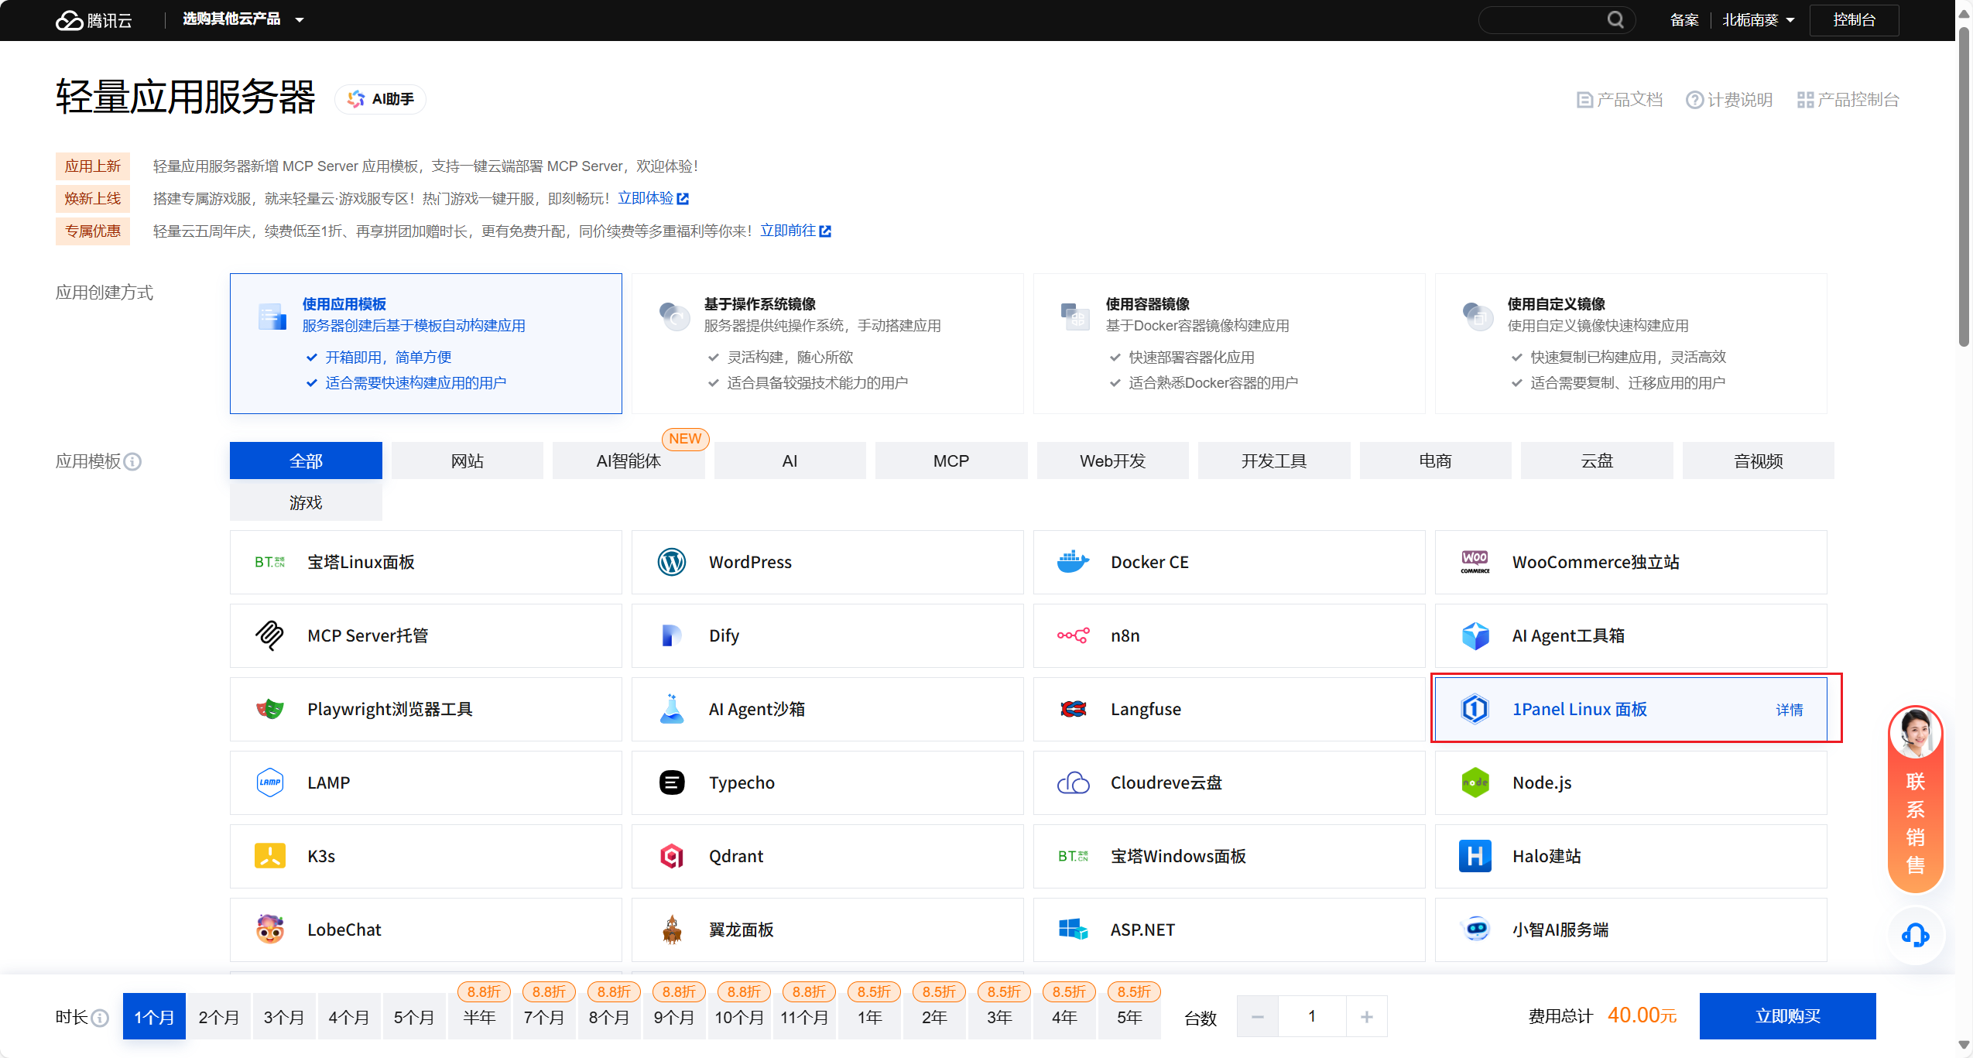Screen dimensions: 1973x1058
Task: Click the Node.js hexagon icon
Action: pyautogui.click(x=1475, y=782)
